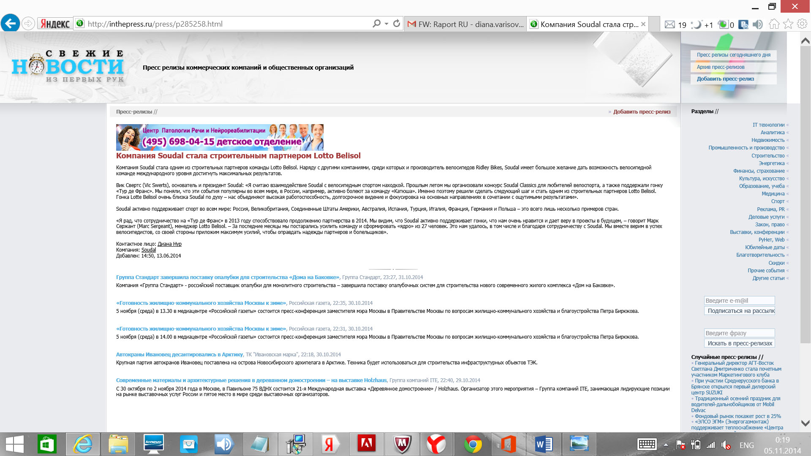Launch Google Chrome from taskbar
The height and width of the screenshot is (456, 811).
473,444
